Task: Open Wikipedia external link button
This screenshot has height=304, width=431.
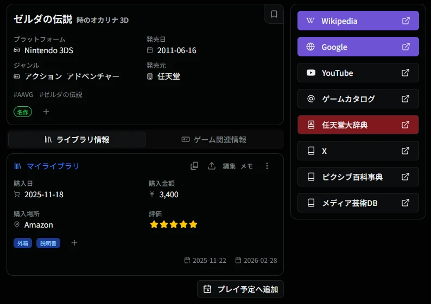Action: (358, 21)
